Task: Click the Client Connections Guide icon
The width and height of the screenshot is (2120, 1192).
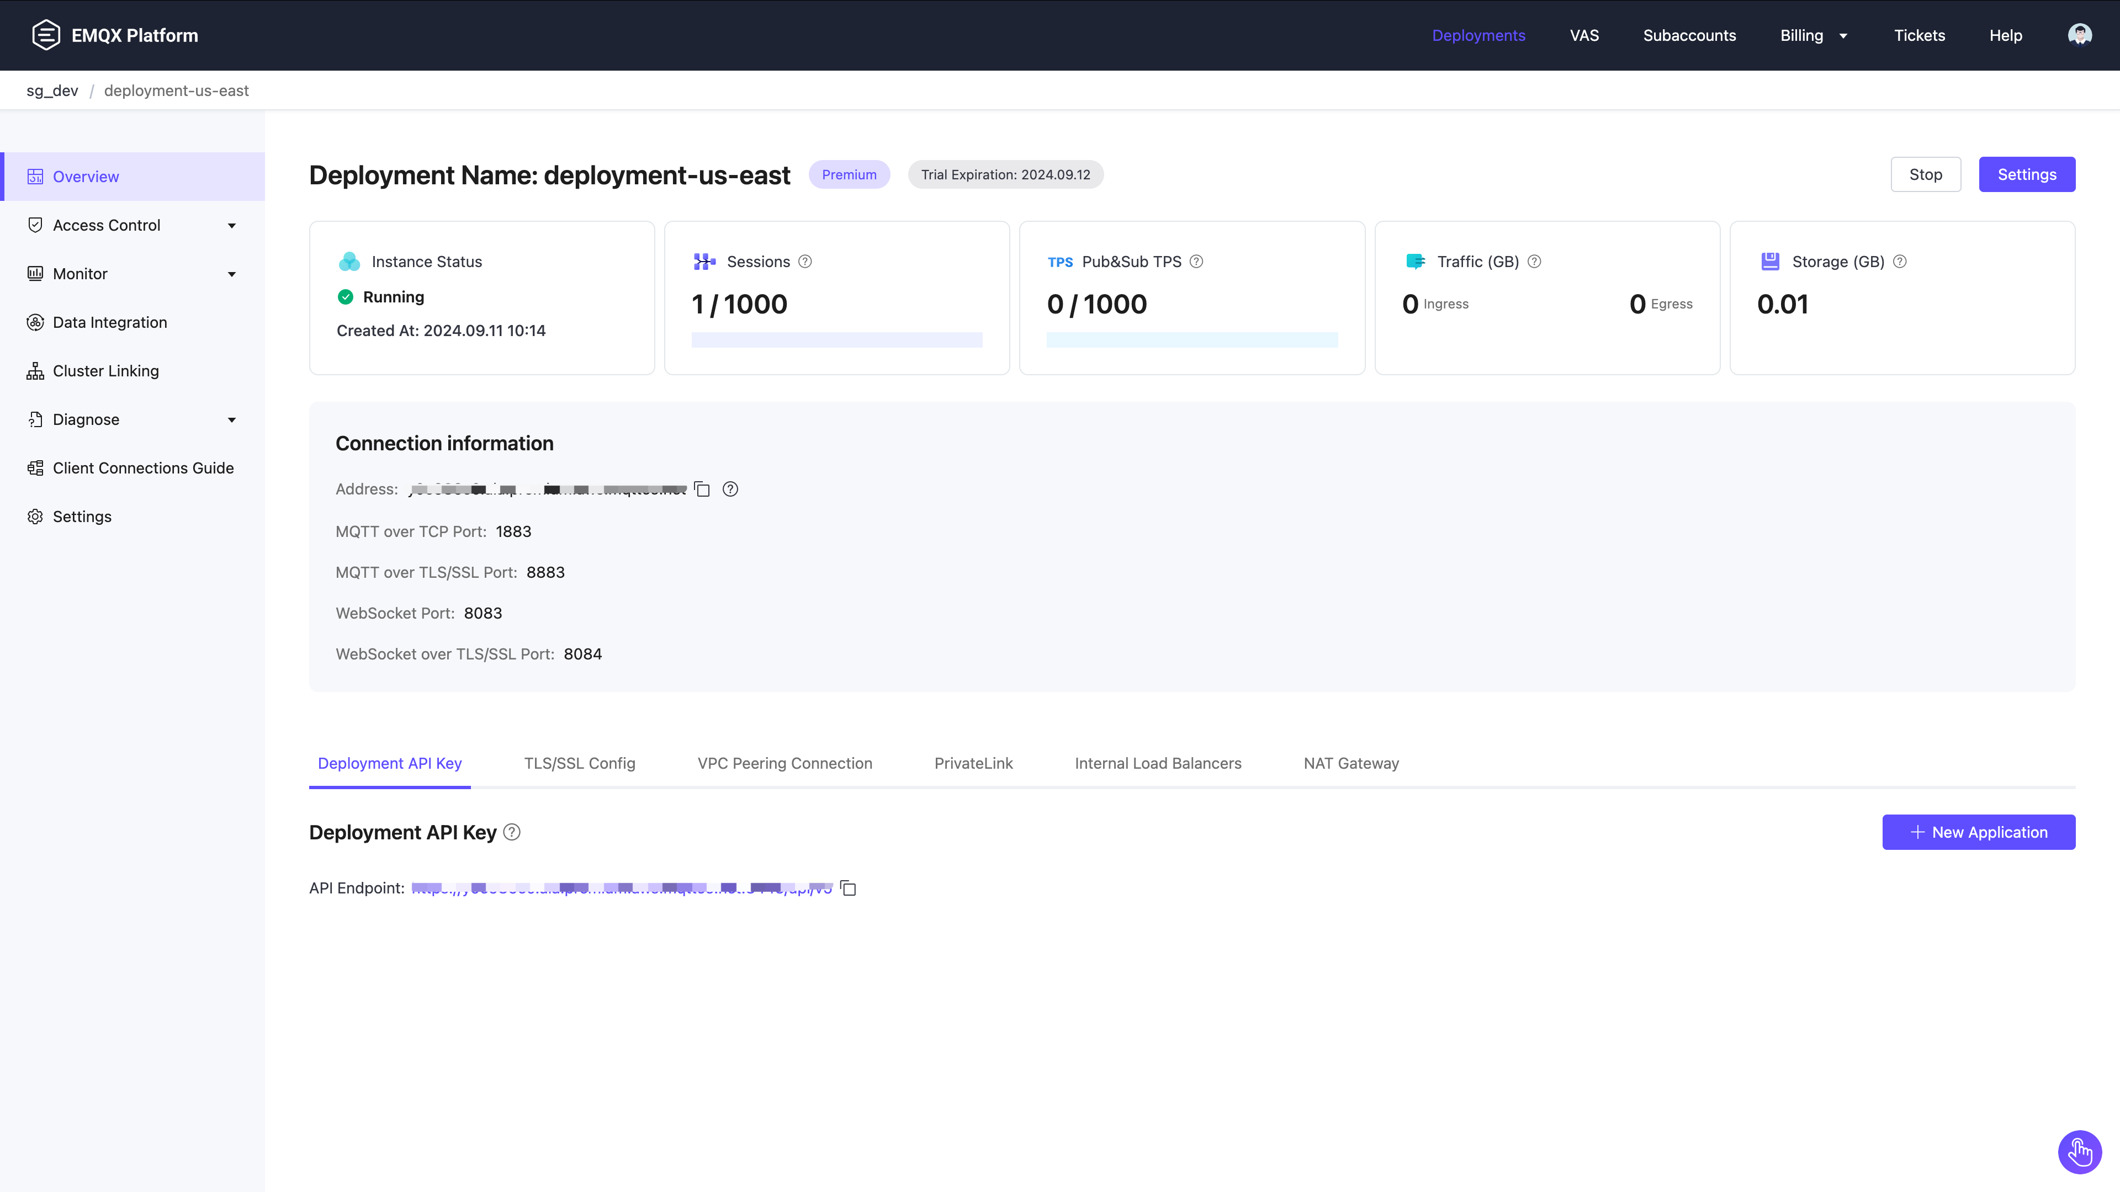Action: pos(35,468)
